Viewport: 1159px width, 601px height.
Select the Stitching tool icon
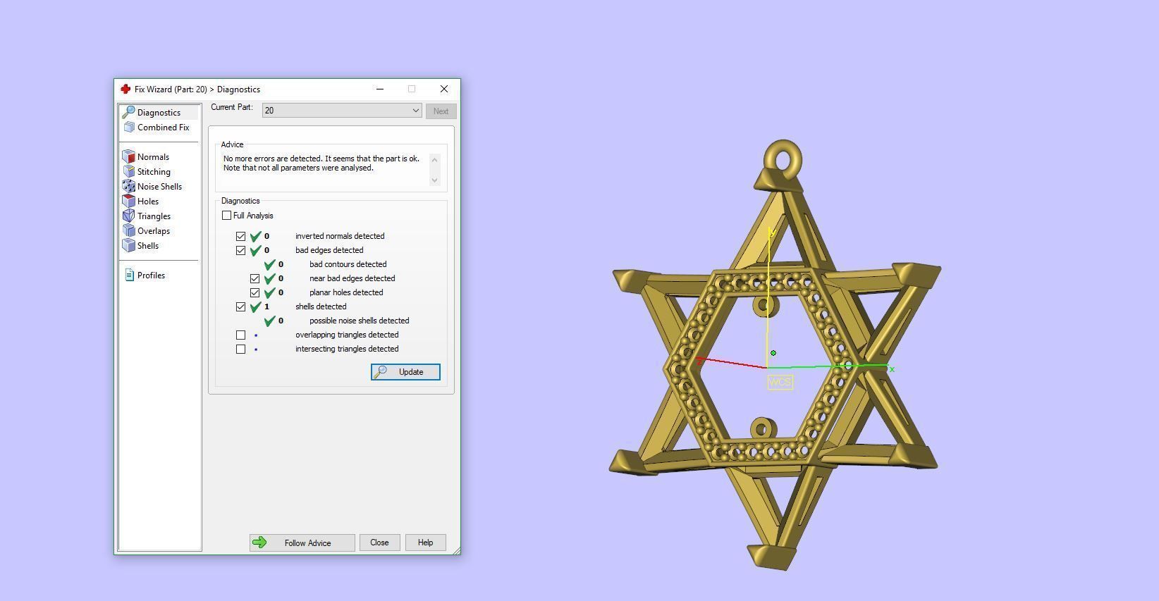(128, 171)
